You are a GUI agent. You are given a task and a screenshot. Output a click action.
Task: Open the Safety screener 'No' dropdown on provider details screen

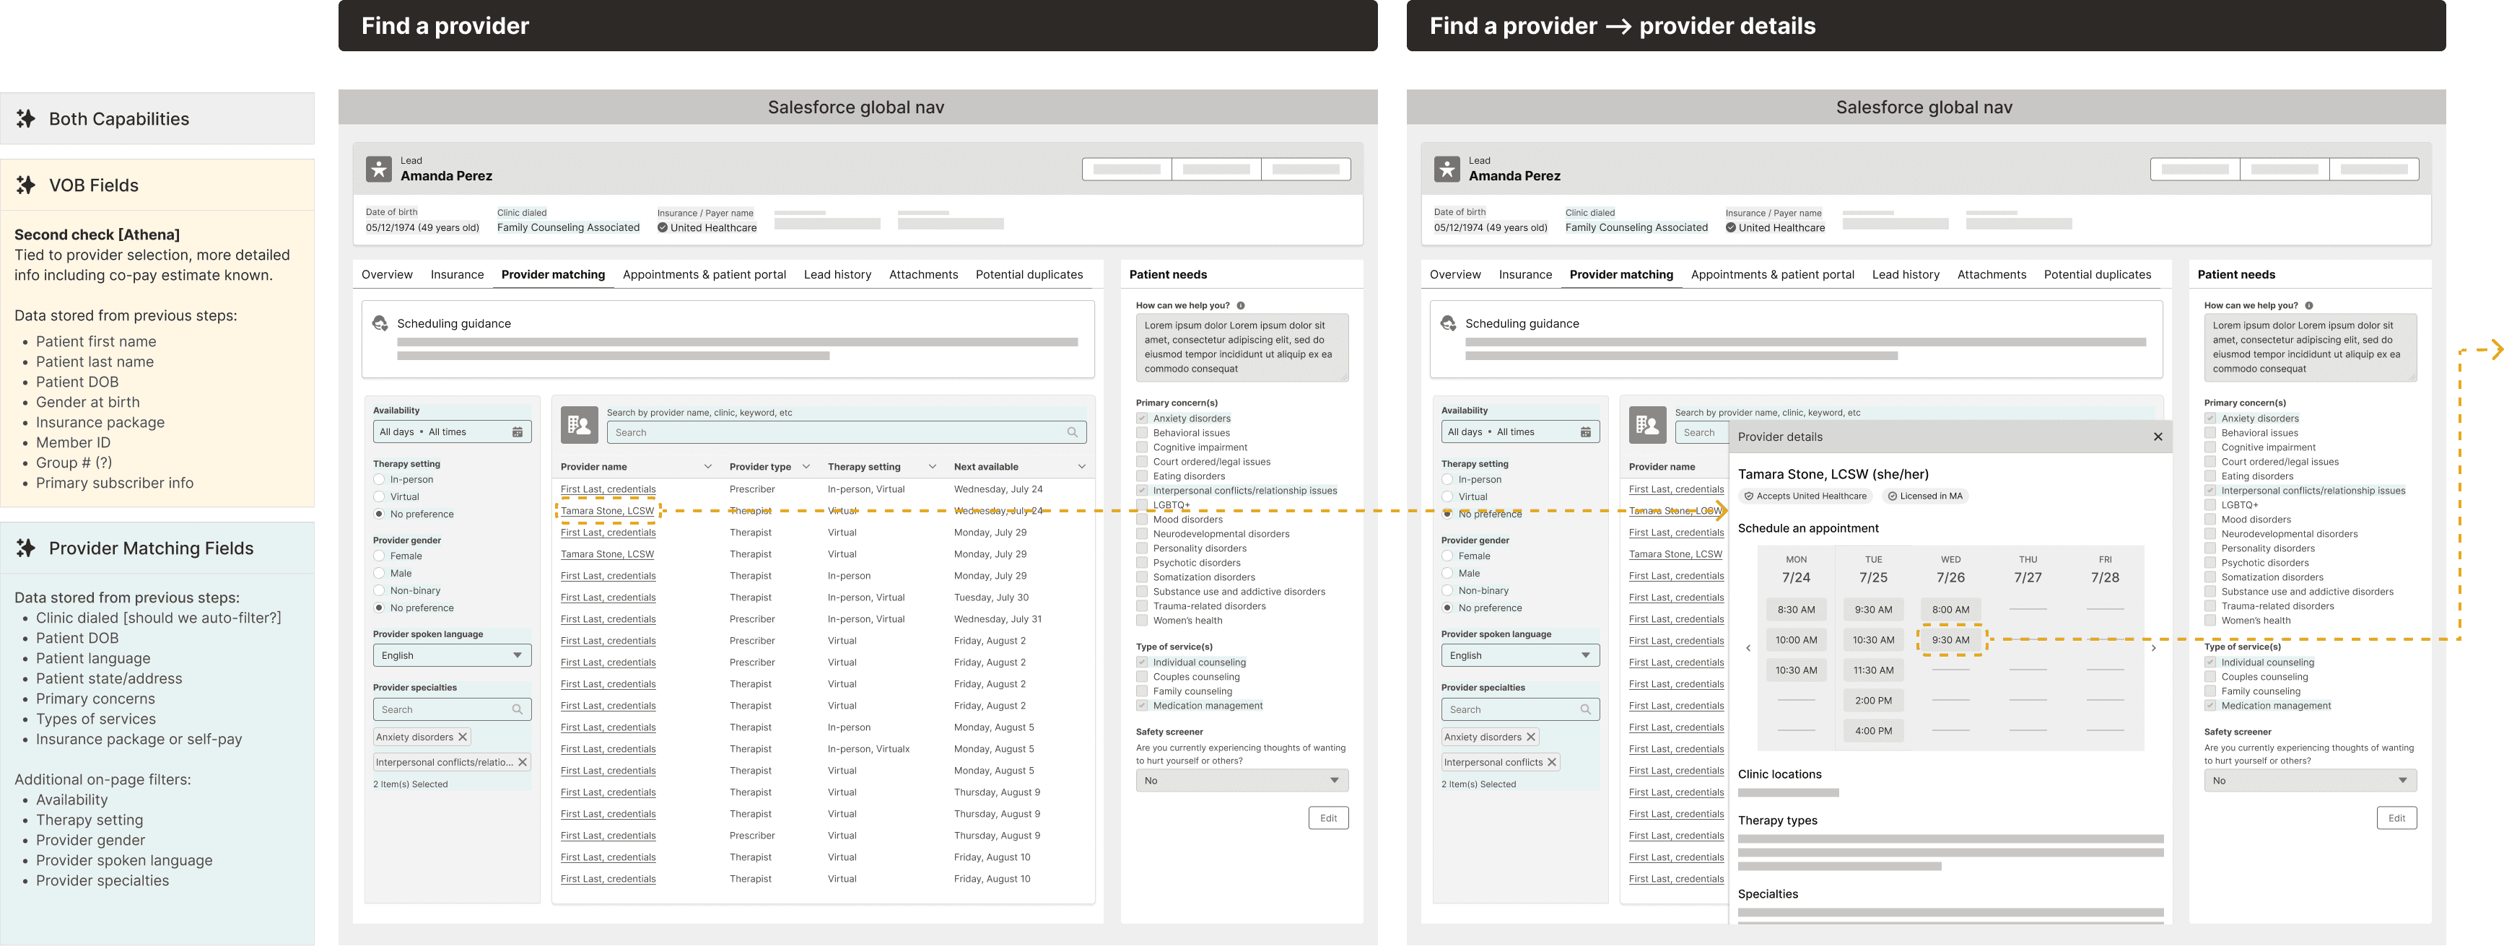point(2311,781)
